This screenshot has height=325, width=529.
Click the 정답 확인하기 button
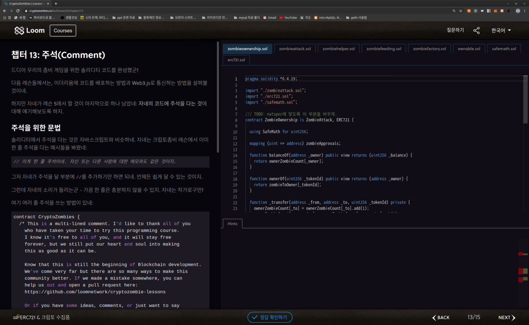point(270,317)
